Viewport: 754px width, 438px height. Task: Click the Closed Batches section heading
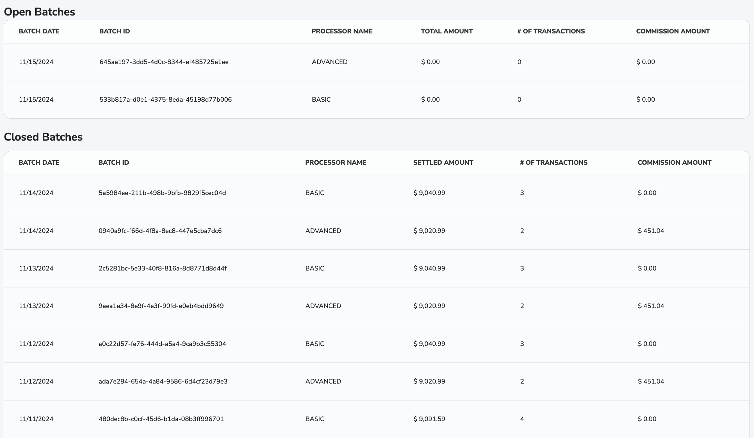[43, 136]
